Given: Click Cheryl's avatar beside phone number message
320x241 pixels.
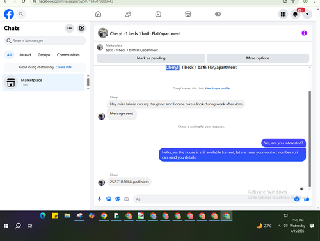Looking at the screenshot, I should [102, 183].
